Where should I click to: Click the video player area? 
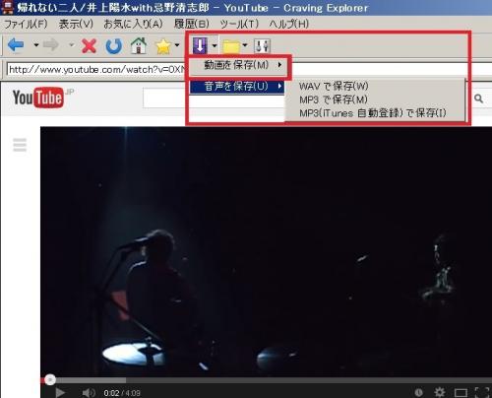click(266, 251)
